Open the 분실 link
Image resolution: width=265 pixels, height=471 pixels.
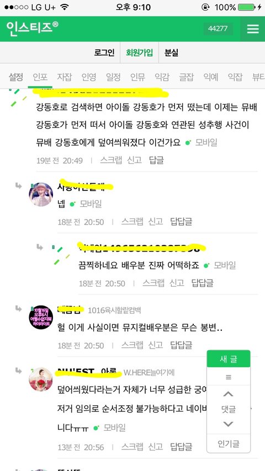(x=171, y=52)
